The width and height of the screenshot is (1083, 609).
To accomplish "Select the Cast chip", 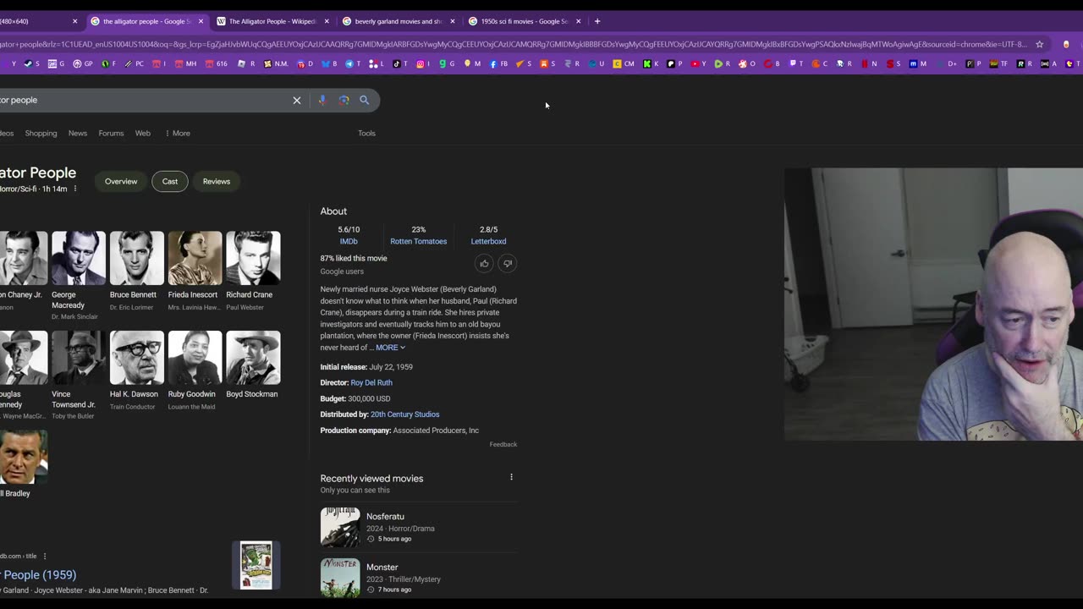I will [x=170, y=181].
